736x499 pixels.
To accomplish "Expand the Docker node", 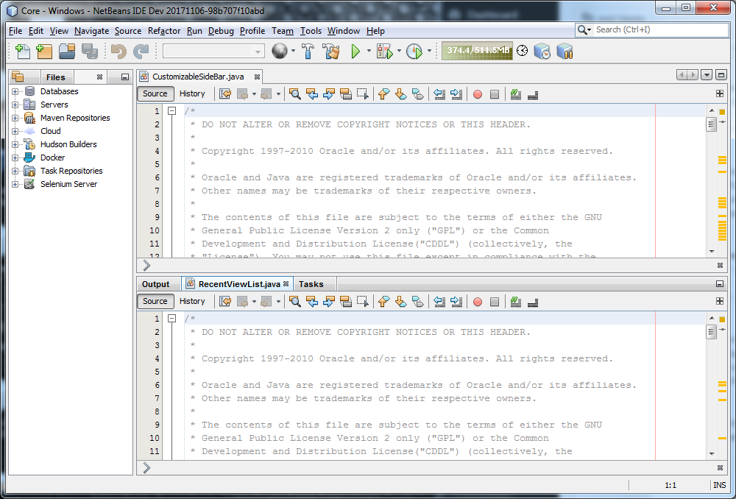I will coord(15,158).
